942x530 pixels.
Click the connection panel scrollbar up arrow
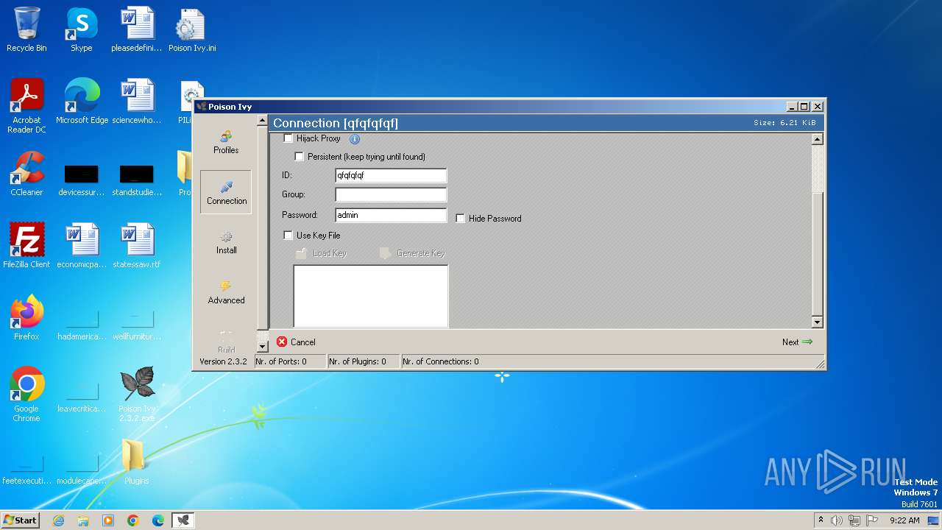point(817,139)
